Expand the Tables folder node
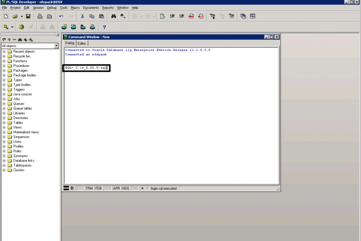361x241 pixels. [4, 123]
